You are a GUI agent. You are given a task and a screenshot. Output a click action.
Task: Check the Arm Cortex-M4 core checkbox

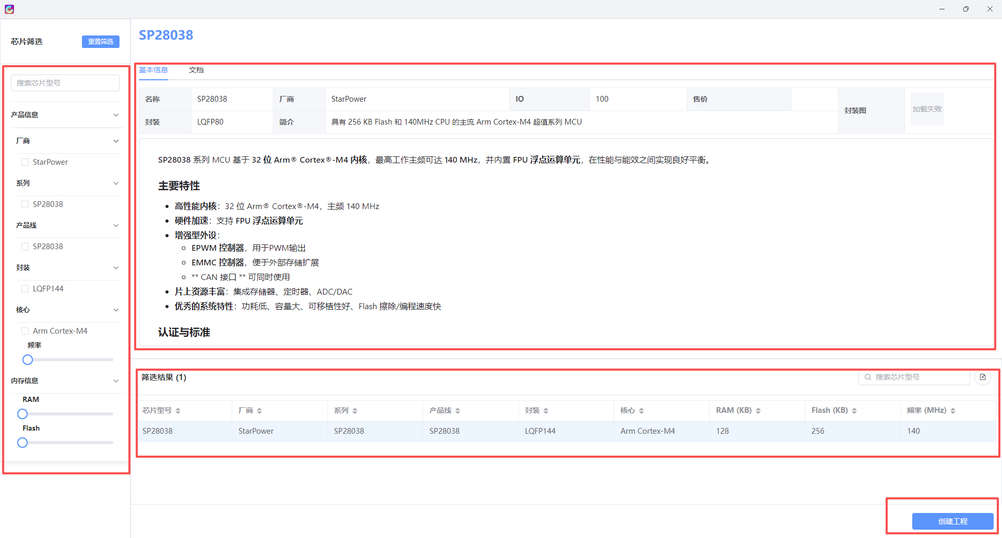point(25,331)
